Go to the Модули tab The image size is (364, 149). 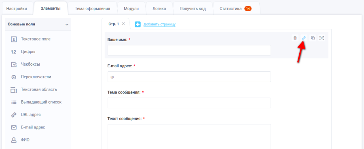131,9
